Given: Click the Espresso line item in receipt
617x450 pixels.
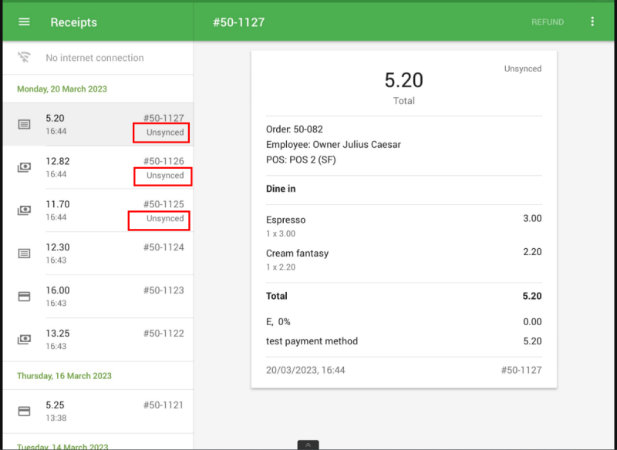Looking at the screenshot, I should pos(286,220).
